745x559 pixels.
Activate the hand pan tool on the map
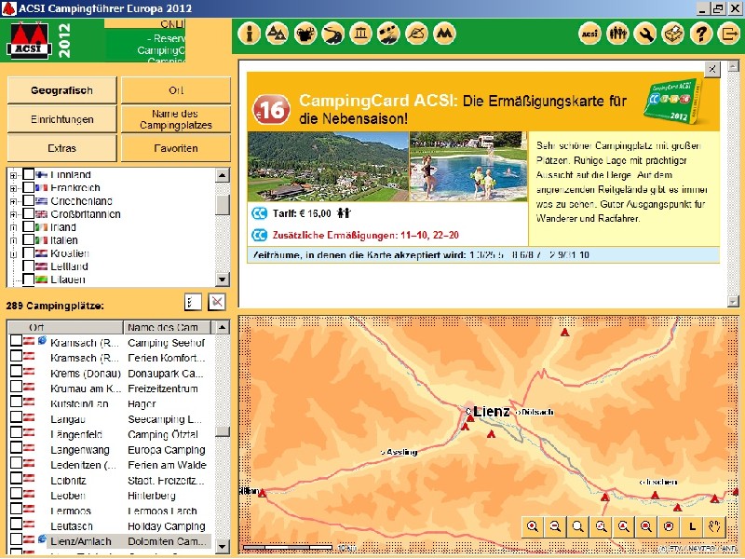pyautogui.click(x=715, y=526)
